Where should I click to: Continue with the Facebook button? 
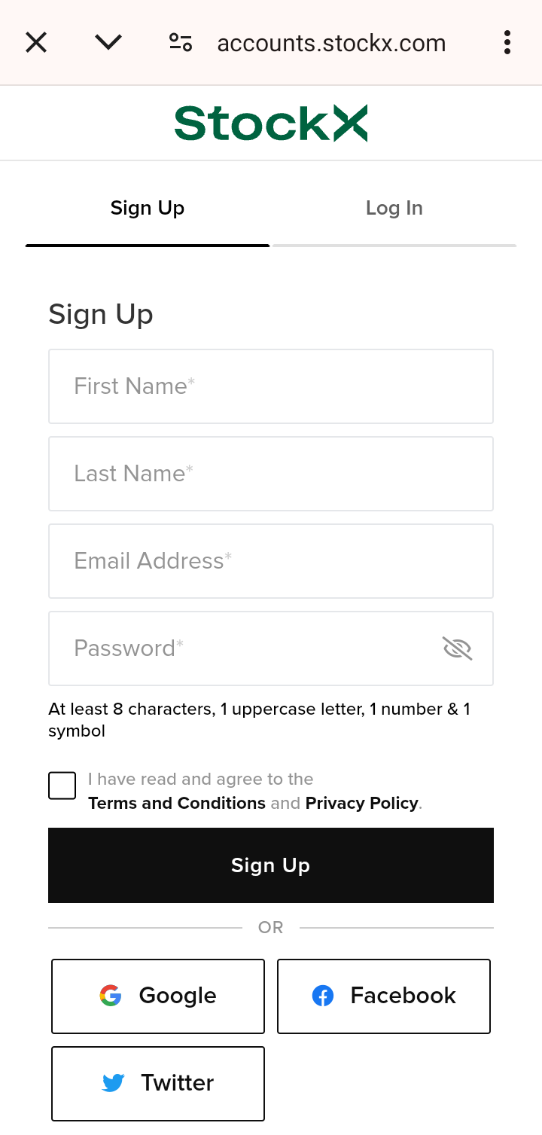(384, 996)
